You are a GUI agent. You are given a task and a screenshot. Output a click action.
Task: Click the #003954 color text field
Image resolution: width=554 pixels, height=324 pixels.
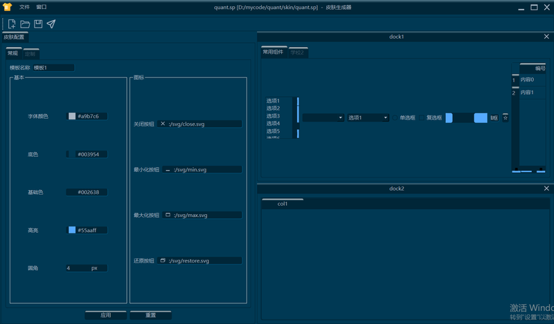pos(87,154)
